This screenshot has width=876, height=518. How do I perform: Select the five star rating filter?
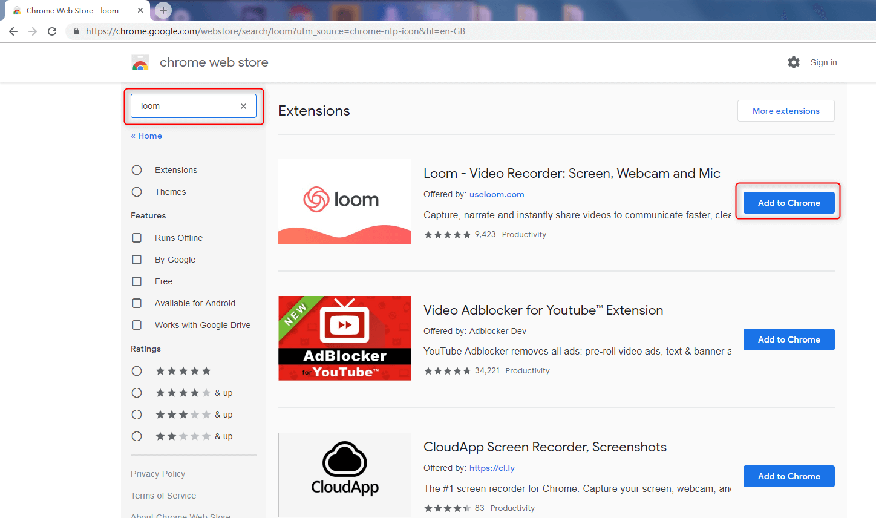137,371
